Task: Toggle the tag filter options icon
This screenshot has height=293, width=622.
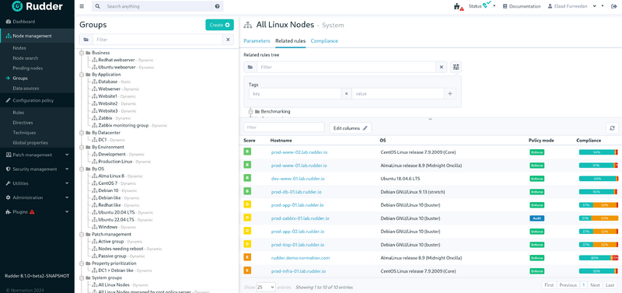Action: coord(456,68)
